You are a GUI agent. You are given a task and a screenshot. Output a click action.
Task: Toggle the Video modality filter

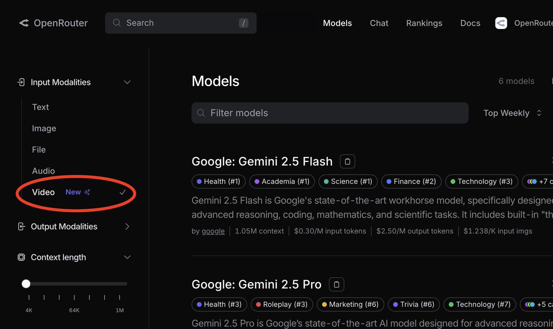[x=78, y=192]
